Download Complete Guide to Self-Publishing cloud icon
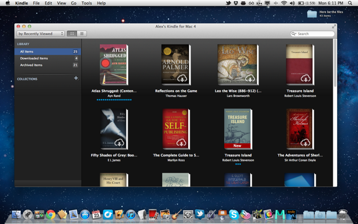 tap(181, 143)
